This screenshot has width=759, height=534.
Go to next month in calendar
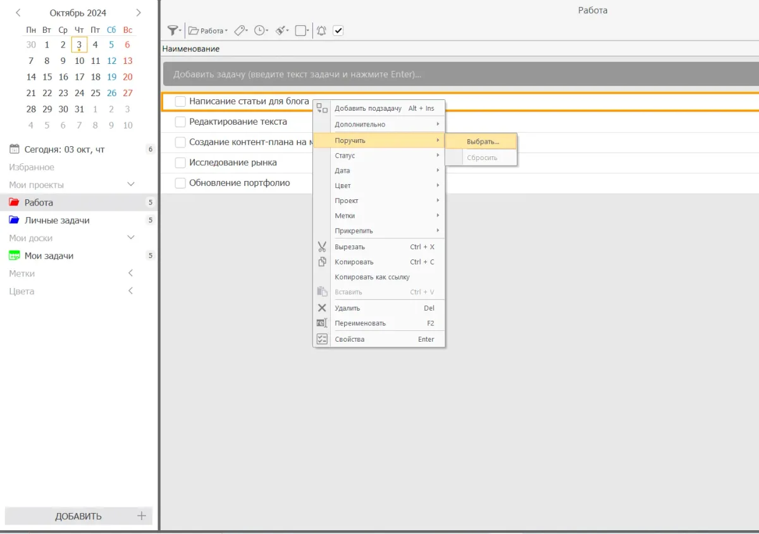[139, 13]
